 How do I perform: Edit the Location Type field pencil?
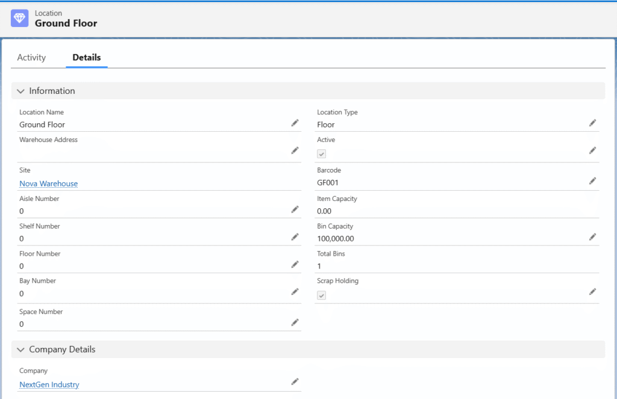pyautogui.click(x=592, y=123)
